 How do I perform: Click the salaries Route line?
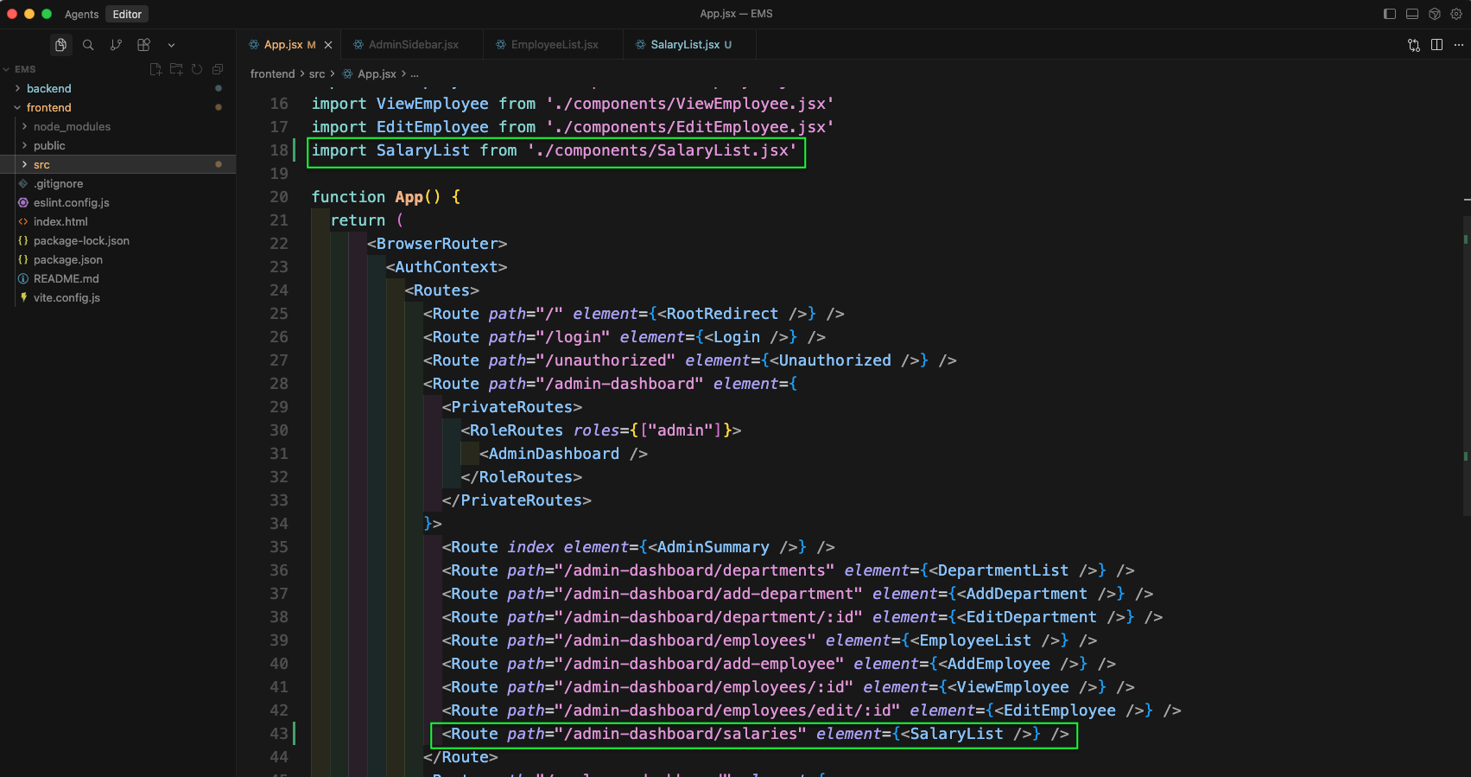756,734
